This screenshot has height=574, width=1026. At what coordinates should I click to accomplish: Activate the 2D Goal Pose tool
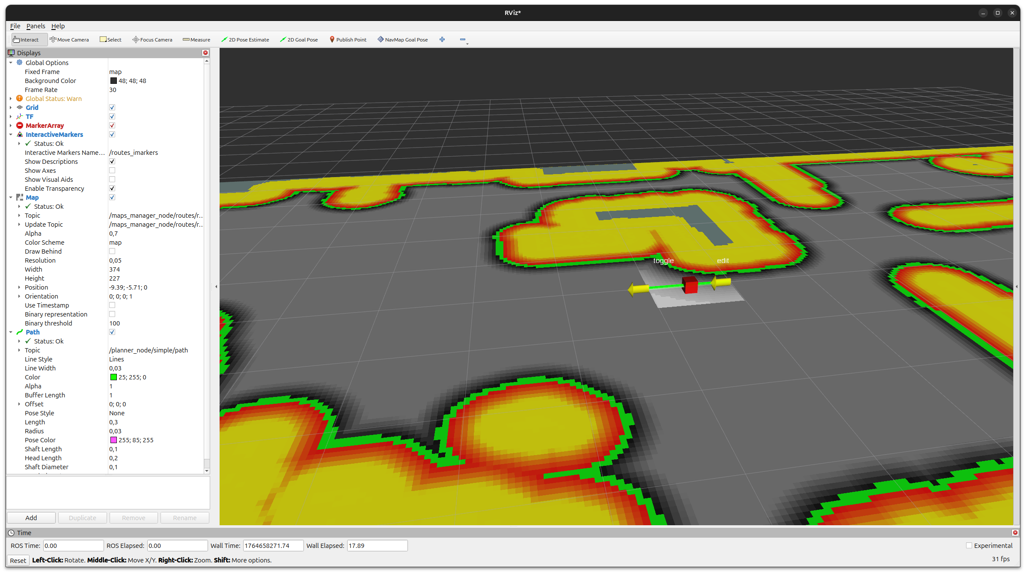(299, 40)
